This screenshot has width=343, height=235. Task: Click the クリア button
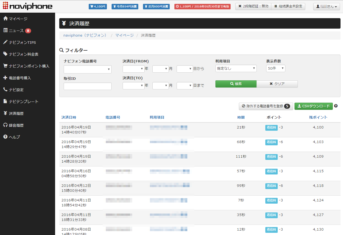[277, 84]
